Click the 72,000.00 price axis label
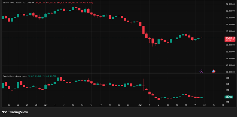 pyautogui.click(x=230, y=24)
